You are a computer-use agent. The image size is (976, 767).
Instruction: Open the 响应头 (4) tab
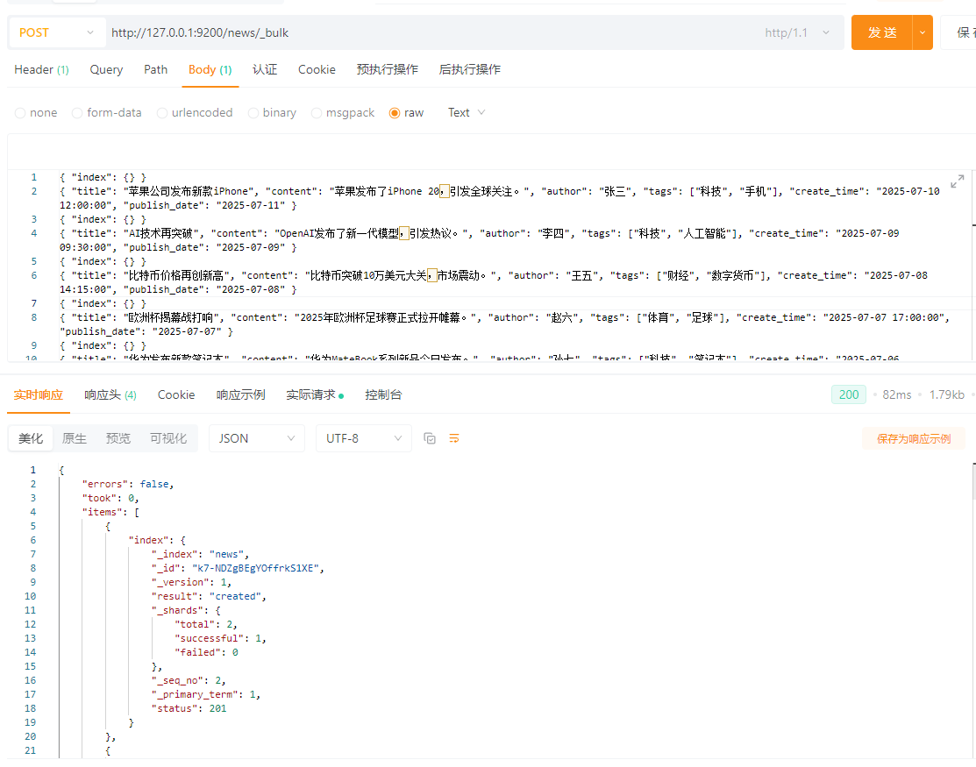(x=110, y=395)
